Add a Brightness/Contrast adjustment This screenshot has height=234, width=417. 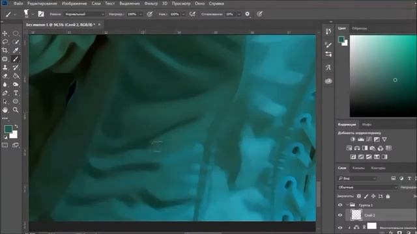(353, 139)
